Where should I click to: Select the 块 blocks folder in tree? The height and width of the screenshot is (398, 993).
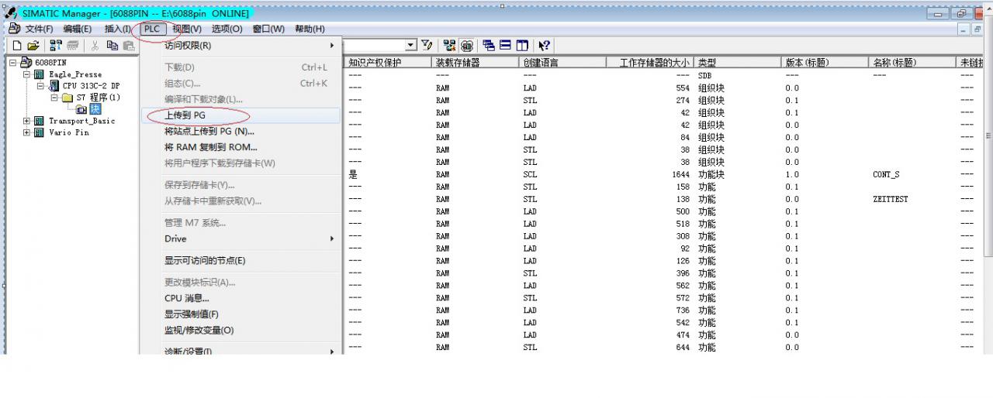pyautogui.click(x=95, y=109)
